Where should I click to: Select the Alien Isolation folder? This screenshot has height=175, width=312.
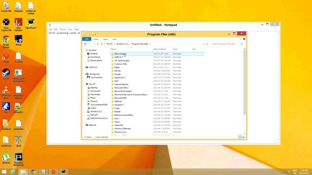pos(157,54)
